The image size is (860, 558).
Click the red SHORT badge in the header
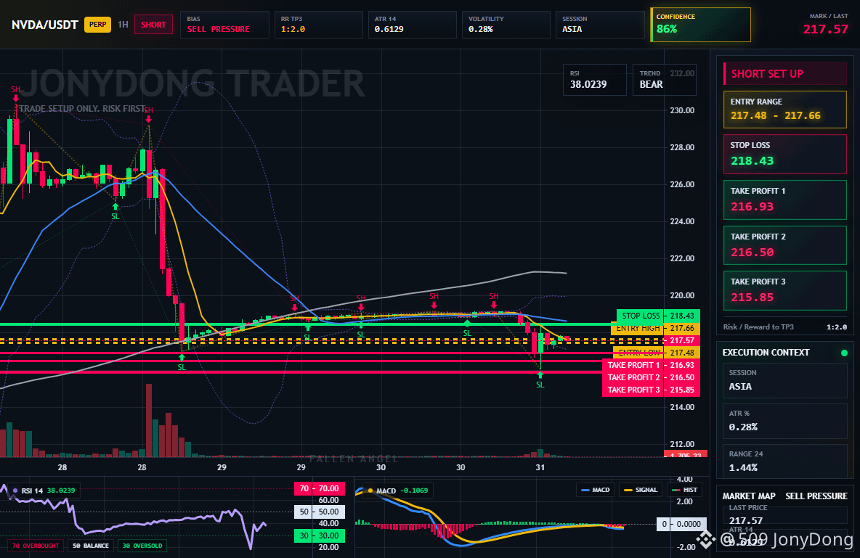pos(153,25)
